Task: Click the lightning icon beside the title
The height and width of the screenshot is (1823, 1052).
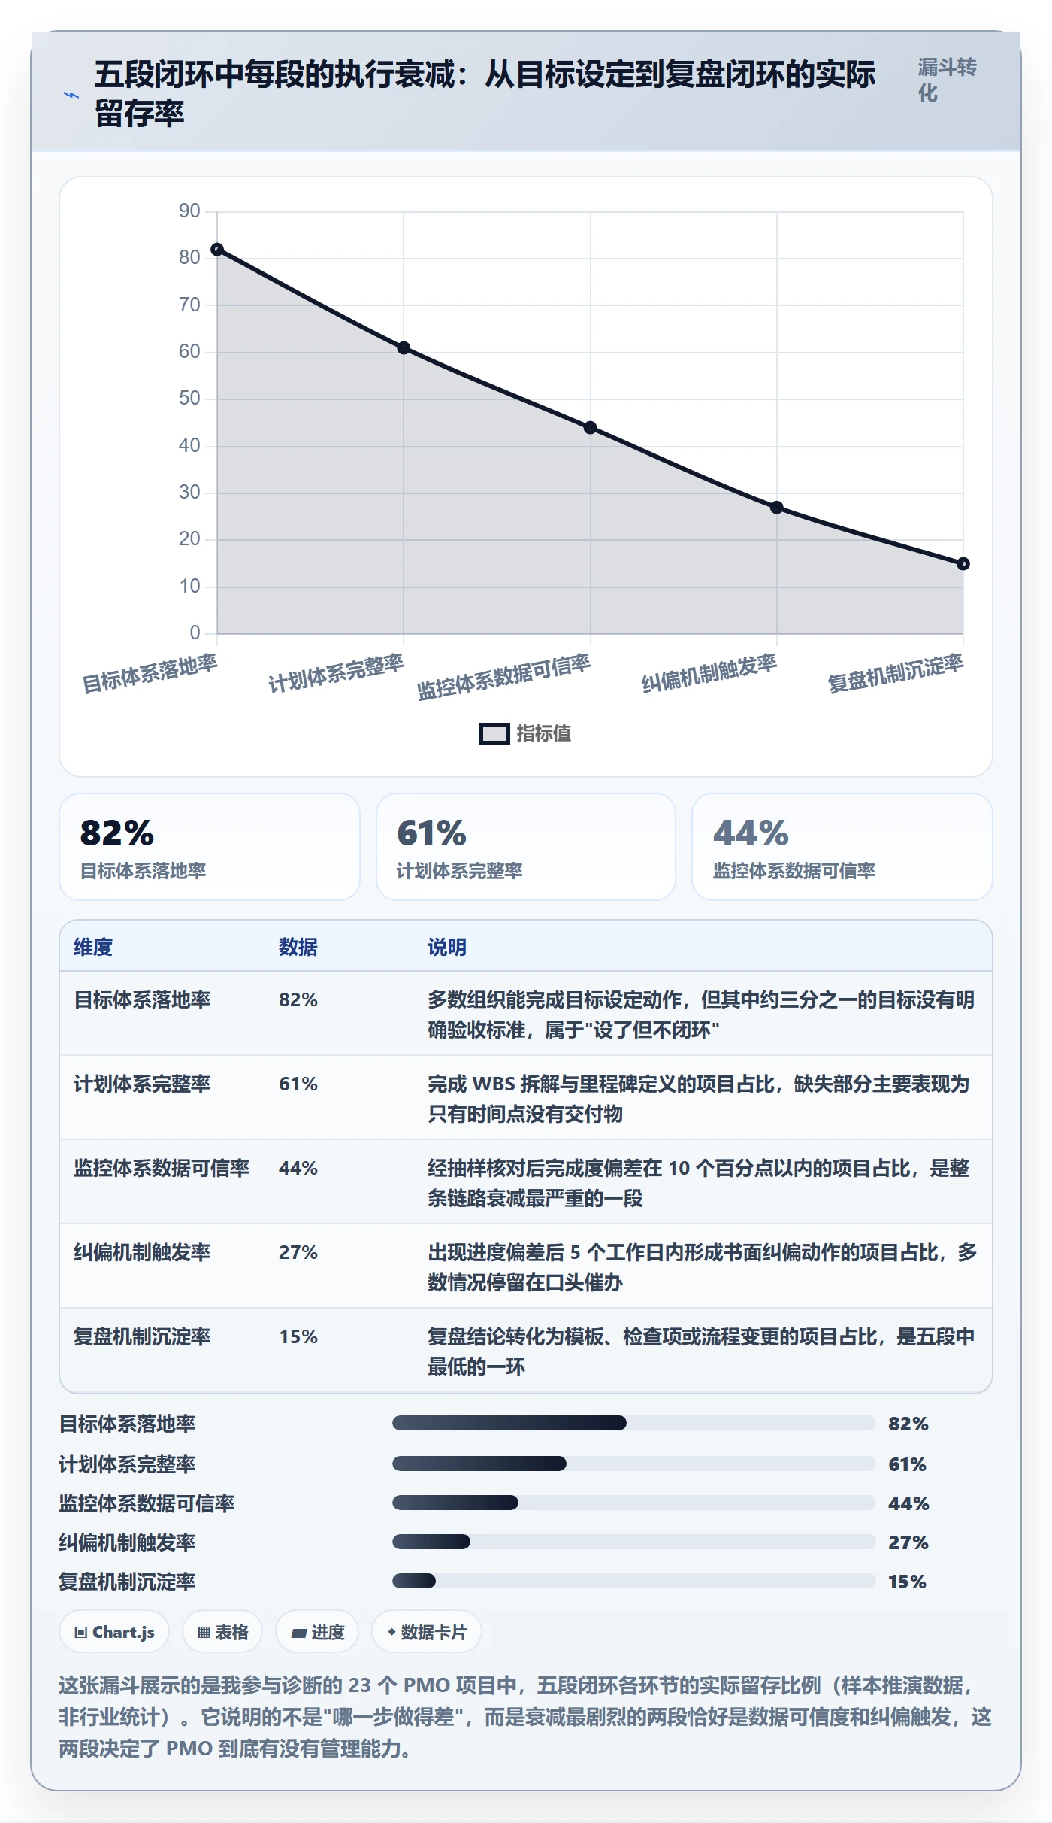Action: click(x=71, y=95)
